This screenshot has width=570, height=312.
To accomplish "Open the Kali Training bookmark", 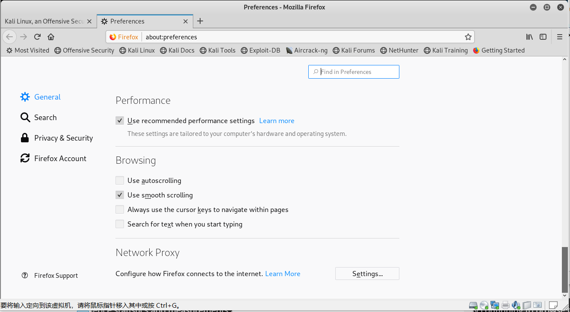I will [x=446, y=50].
